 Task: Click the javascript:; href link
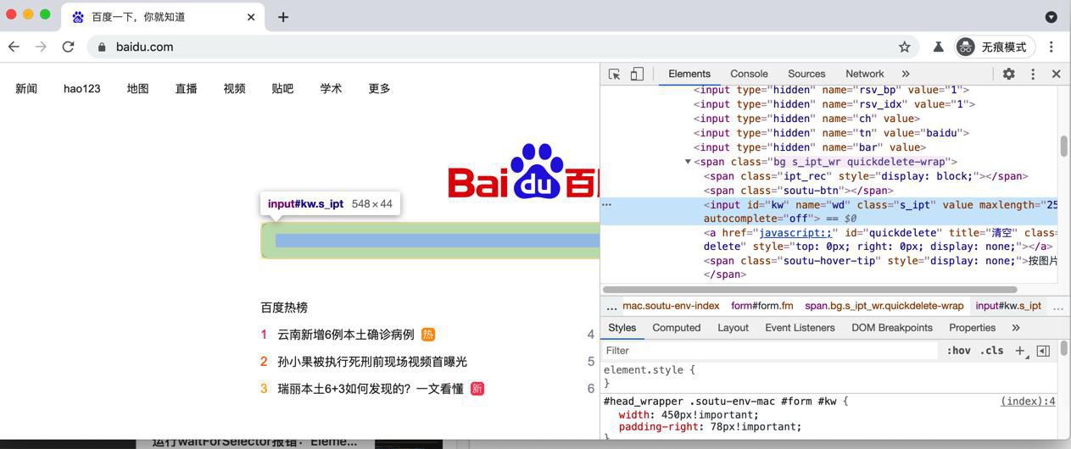point(795,233)
